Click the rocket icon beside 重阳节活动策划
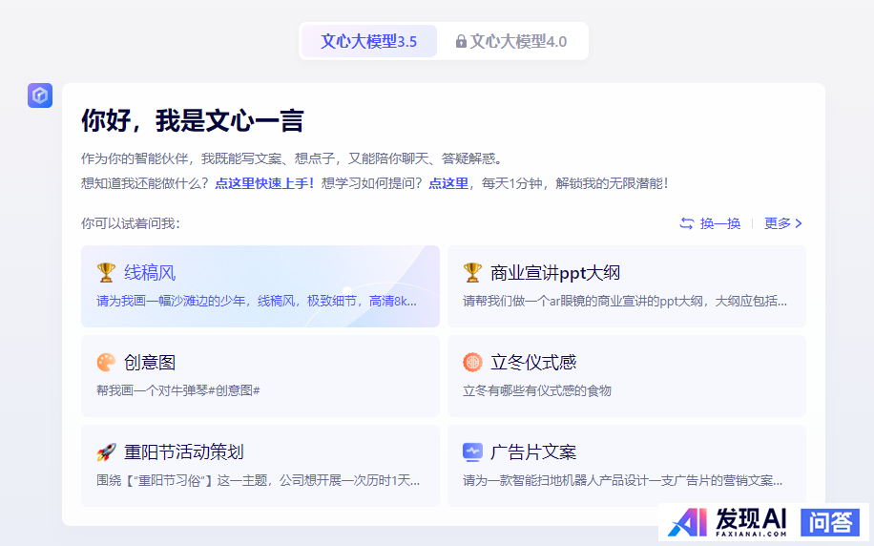 [106, 452]
